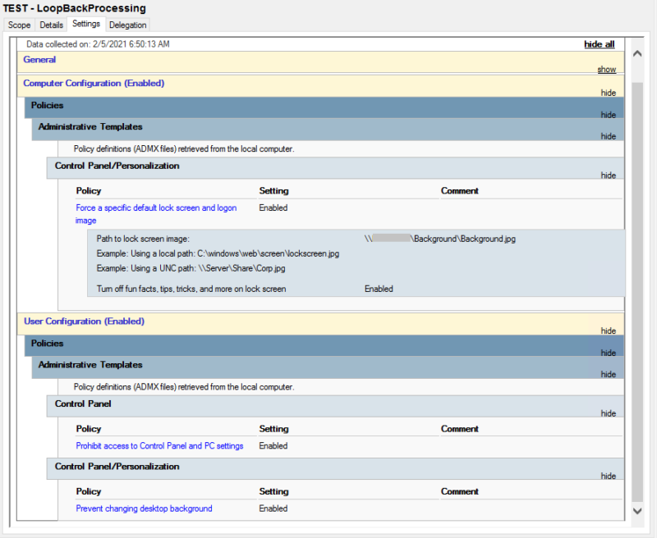This screenshot has width=657, height=538.
Task: Hide the Policies section under Computer Configuration
Action: pyautogui.click(x=608, y=115)
